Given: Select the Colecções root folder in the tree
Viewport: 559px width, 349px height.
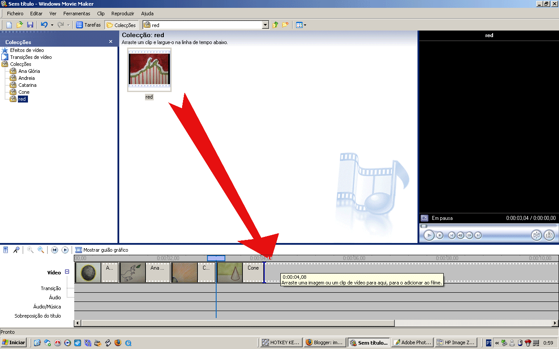Looking at the screenshot, I should [21, 64].
